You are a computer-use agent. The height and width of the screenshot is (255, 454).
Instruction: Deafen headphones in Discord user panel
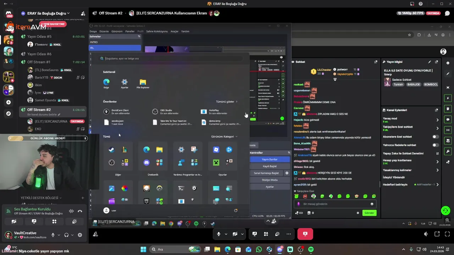pyautogui.click(x=66, y=235)
